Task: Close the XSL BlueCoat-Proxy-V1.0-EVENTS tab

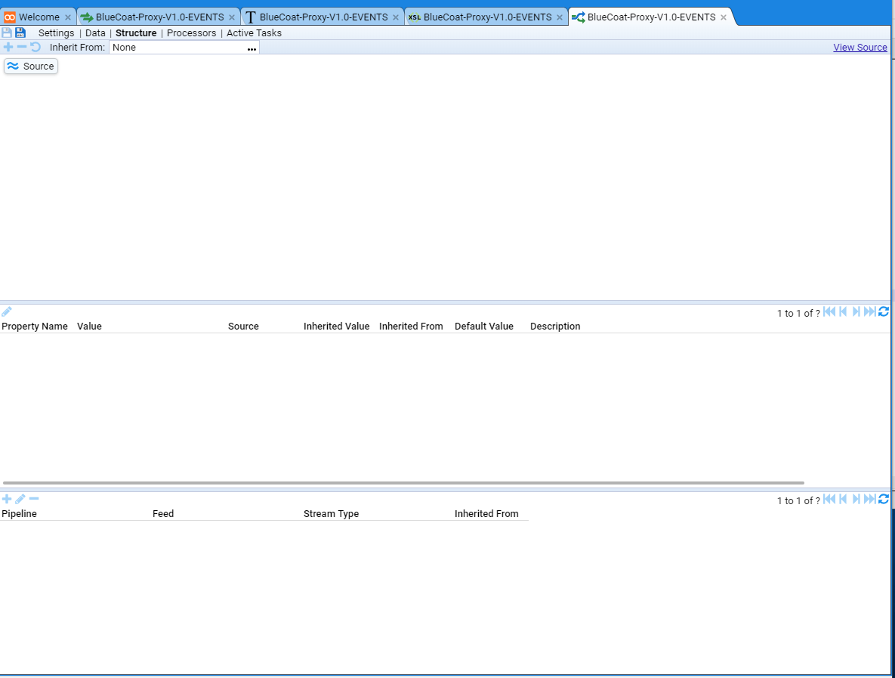Action: pos(560,17)
